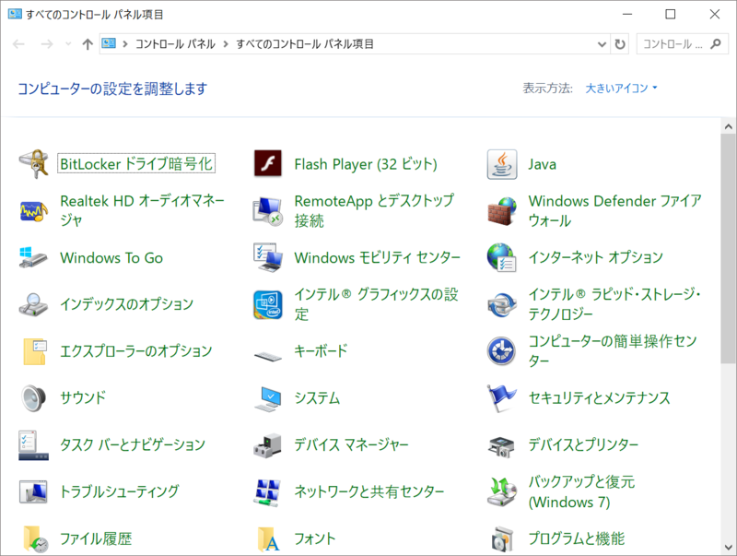Open the 大きいアイコン view dropdown
737x556 pixels.
pos(621,88)
